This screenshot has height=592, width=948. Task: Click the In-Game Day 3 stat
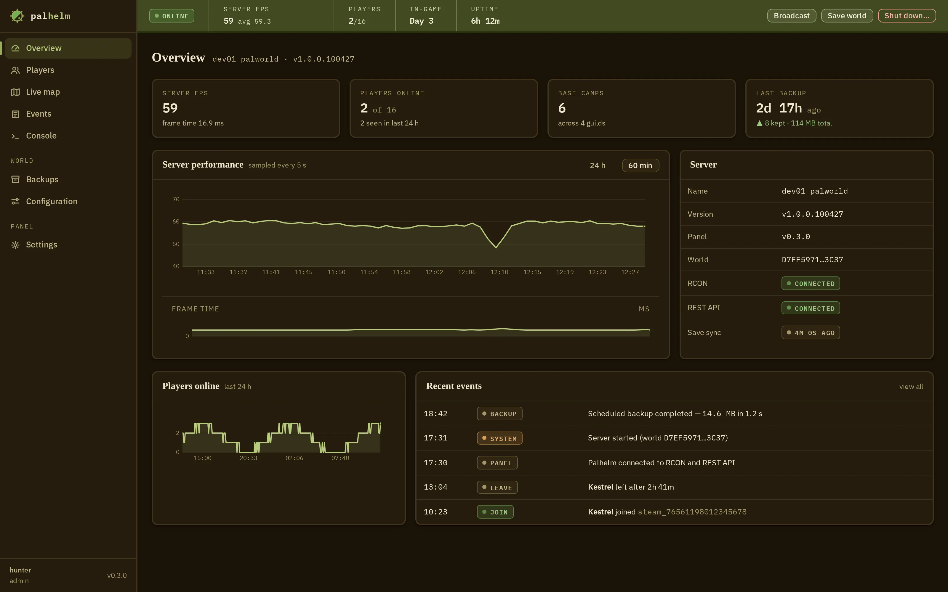(x=425, y=16)
